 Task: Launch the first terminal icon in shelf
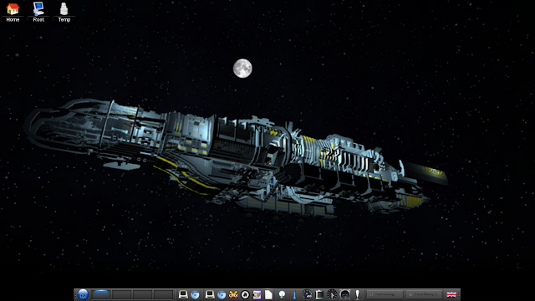(x=183, y=294)
